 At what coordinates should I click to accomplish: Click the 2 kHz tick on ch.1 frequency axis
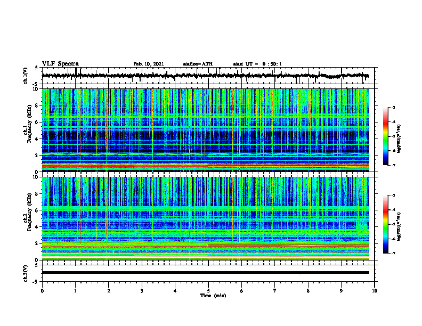(37, 155)
